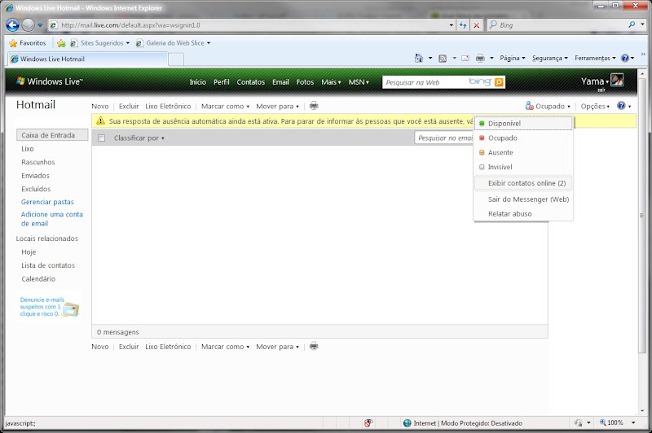Viewport: 652px width, 433px height.
Task: Click the Home page icon in command bar
Action: 419,58
